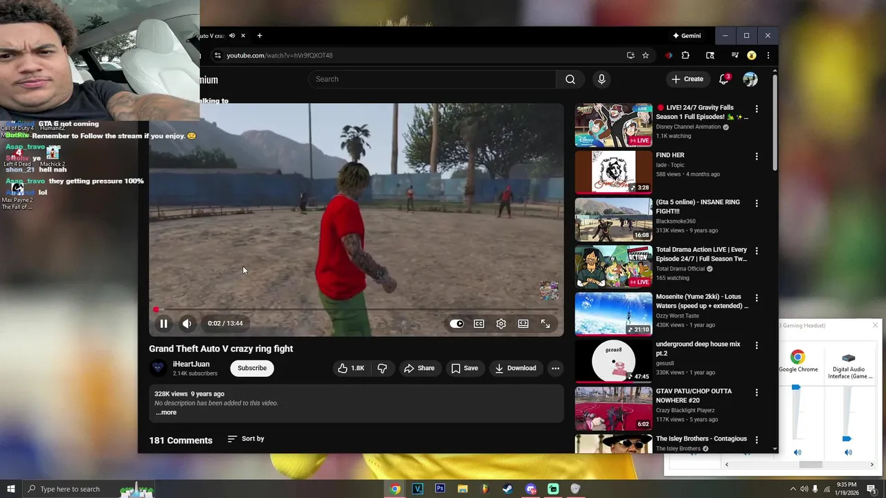Open a new Chrome tab
Viewport: 886px width, 498px height.
click(260, 35)
